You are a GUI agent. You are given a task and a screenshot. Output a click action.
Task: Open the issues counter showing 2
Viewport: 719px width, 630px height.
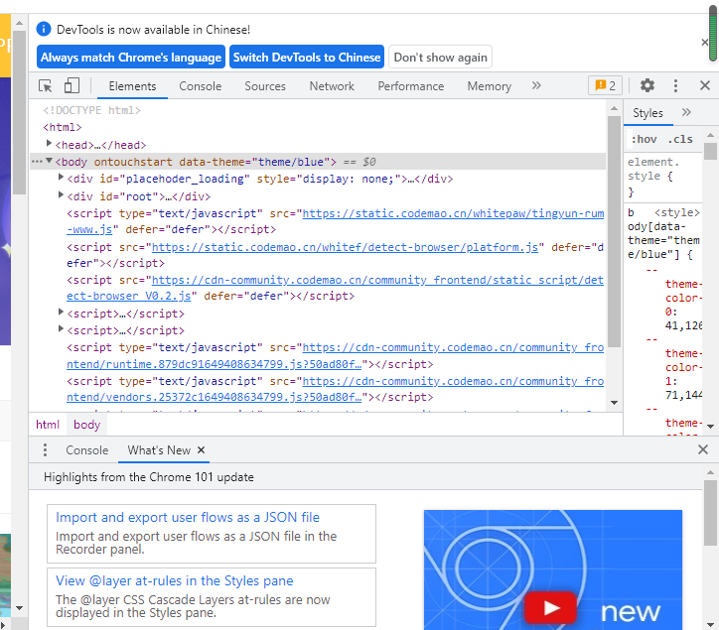tap(605, 85)
